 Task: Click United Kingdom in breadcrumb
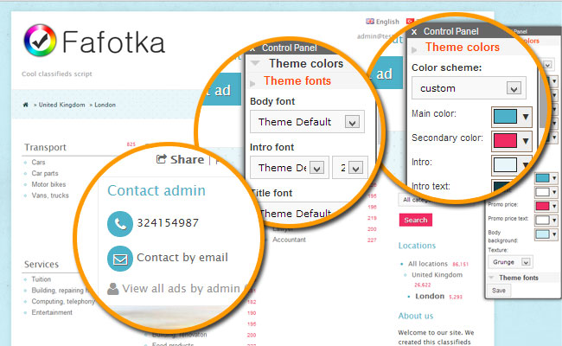point(61,105)
